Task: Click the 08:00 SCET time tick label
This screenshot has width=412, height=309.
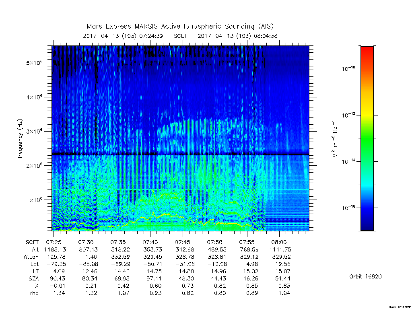Action: point(279,242)
